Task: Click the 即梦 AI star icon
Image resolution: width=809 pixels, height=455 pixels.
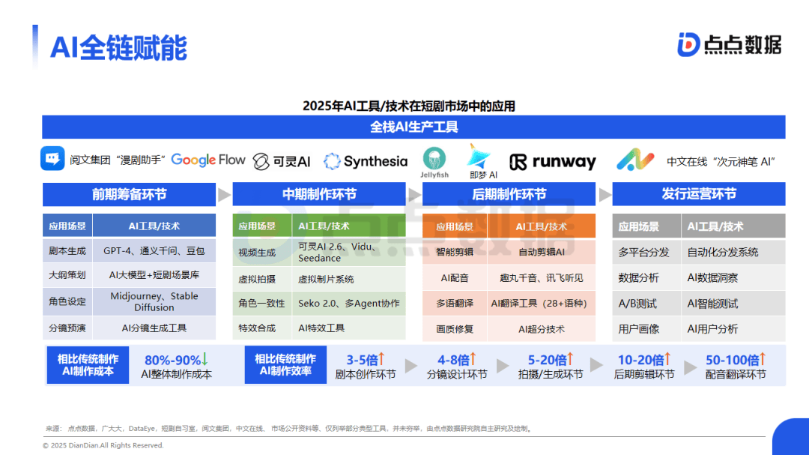Action: (x=479, y=157)
